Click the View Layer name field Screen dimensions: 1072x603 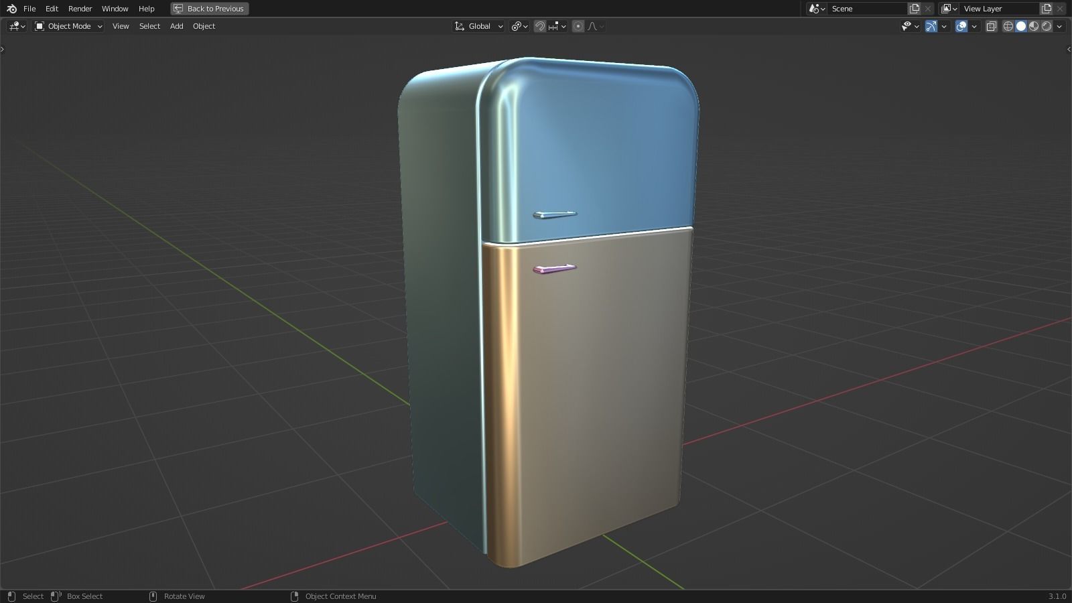pyautogui.click(x=1000, y=9)
